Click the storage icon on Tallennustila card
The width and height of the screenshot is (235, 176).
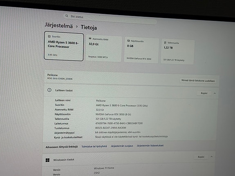165,42
